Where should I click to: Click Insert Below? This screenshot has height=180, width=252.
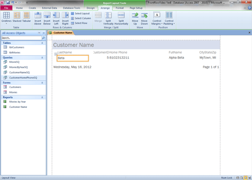tap(47, 18)
